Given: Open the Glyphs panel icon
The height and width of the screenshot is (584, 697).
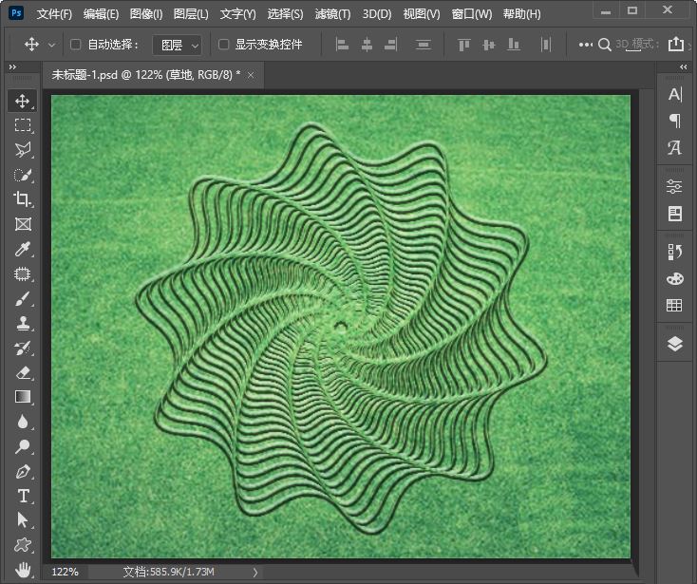Looking at the screenshot, I should pos(675,147).
